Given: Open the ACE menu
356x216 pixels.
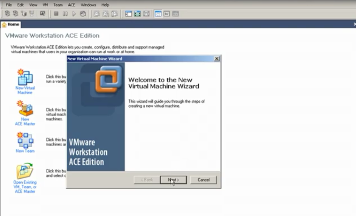Looking at the screenshot, I should (72, 5).
